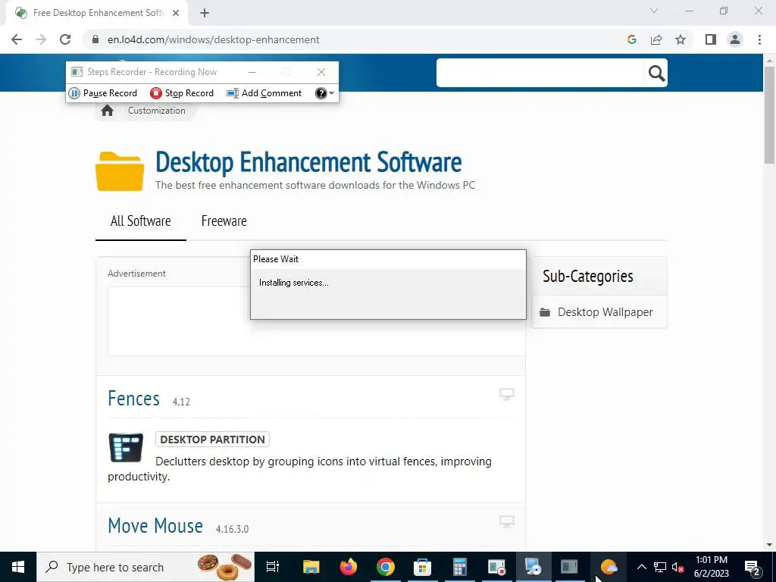The image size is (776, 582).
Task: Open the Move Mouse software link
Action: (x=155, y=526)
